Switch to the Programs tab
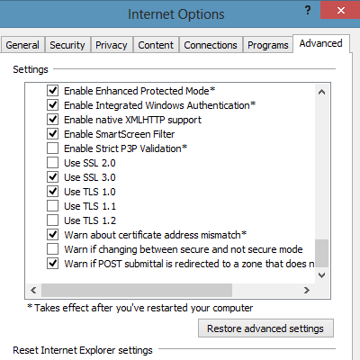 point(268,45)
